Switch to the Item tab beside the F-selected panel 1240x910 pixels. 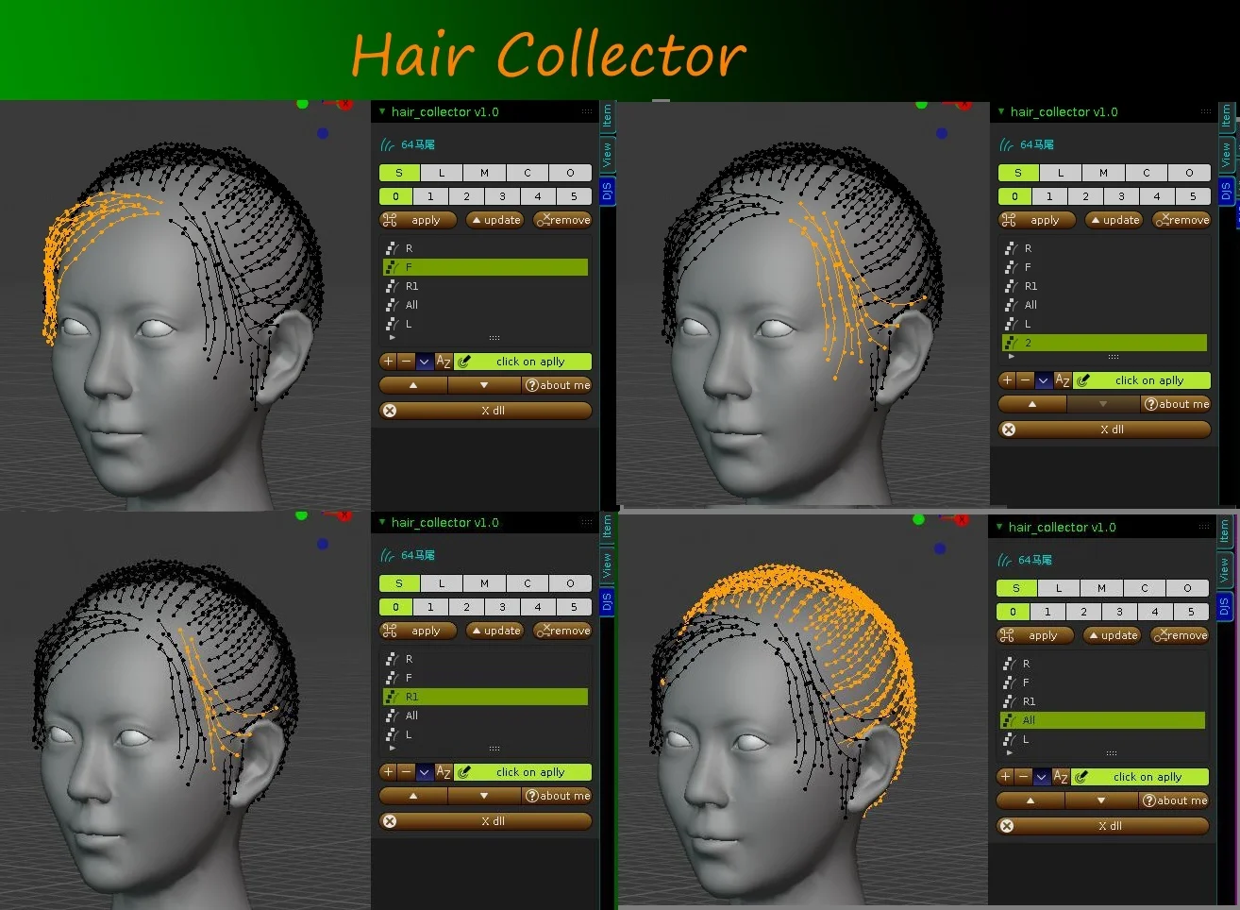tap(607, 115)
